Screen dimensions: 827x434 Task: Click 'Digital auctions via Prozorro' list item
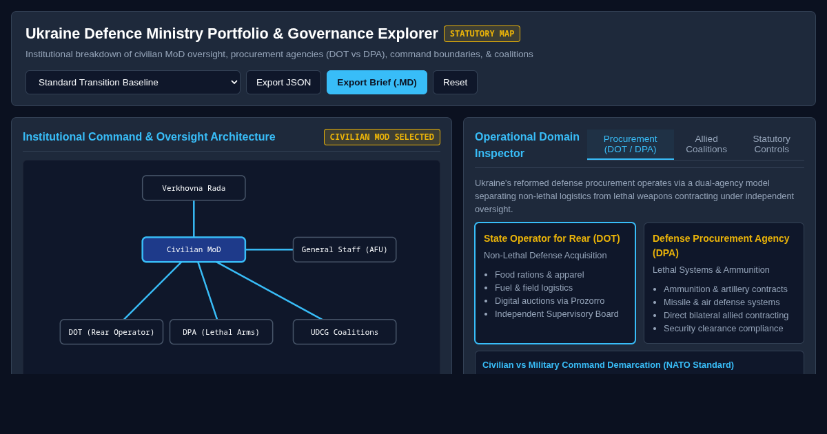[549, 300]
